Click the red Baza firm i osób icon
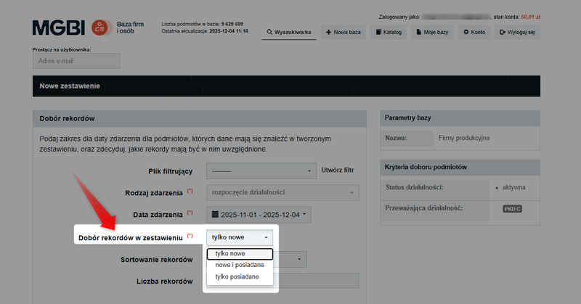The width and height of the screenshot is (581, 304). click(x=102, y=28)
